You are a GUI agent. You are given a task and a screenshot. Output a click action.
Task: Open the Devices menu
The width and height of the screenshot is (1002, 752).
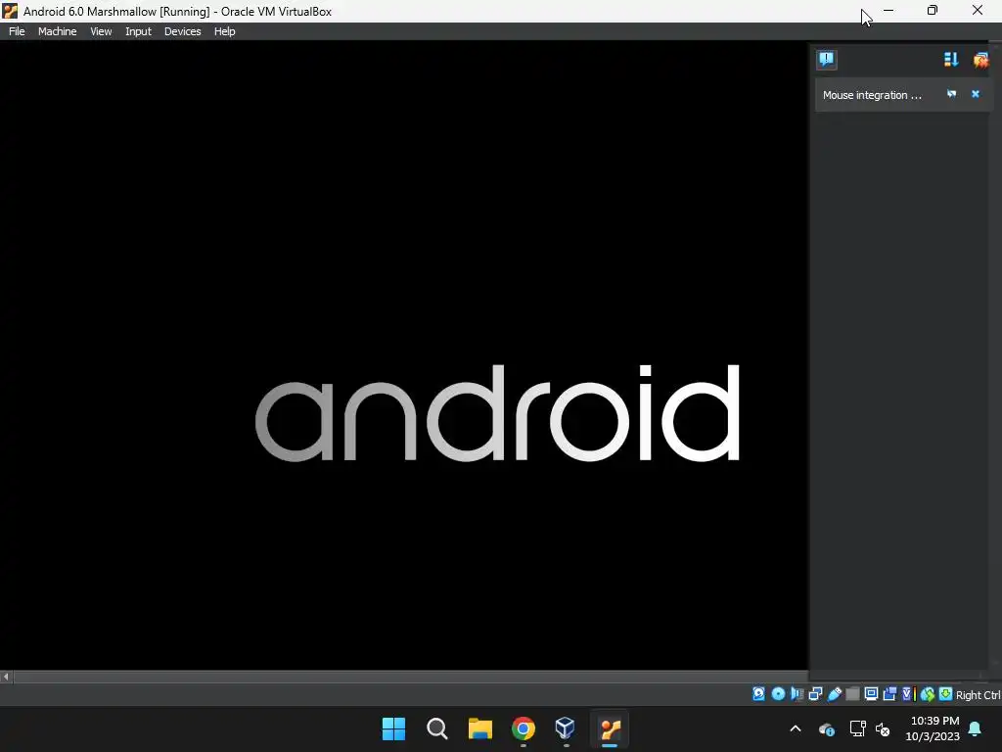click(182, 31)
